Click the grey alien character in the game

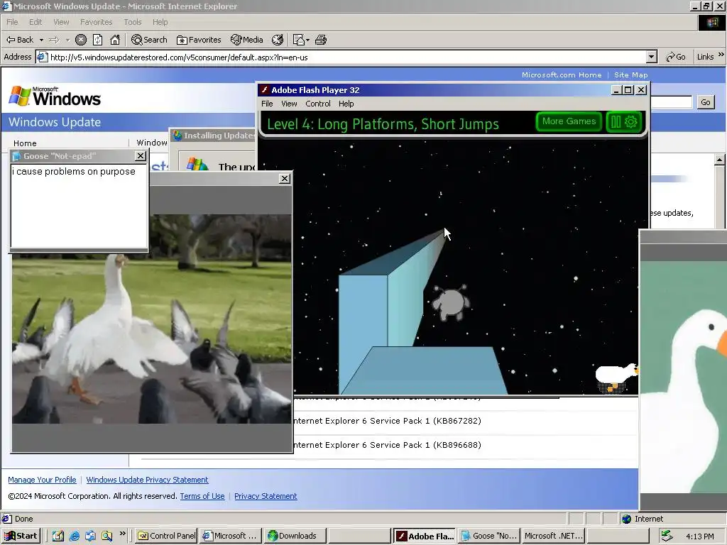pyautogui.click(x=451, y=302)
